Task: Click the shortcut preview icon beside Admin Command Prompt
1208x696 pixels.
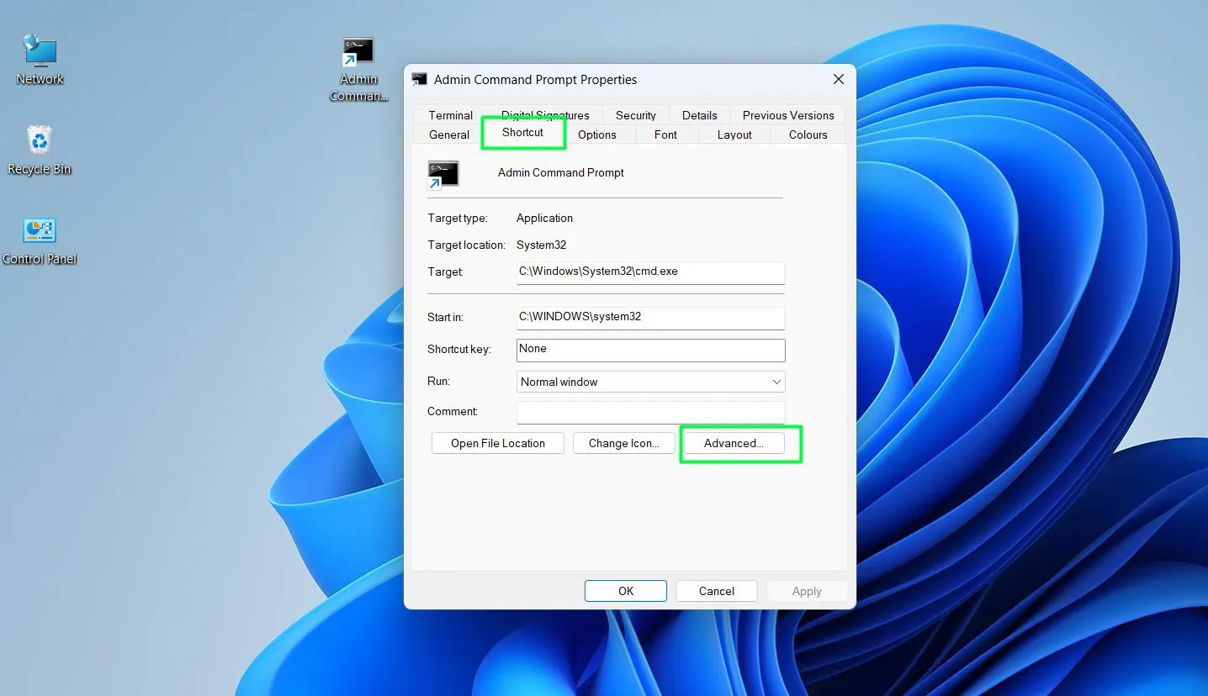Action: [442, 173]
